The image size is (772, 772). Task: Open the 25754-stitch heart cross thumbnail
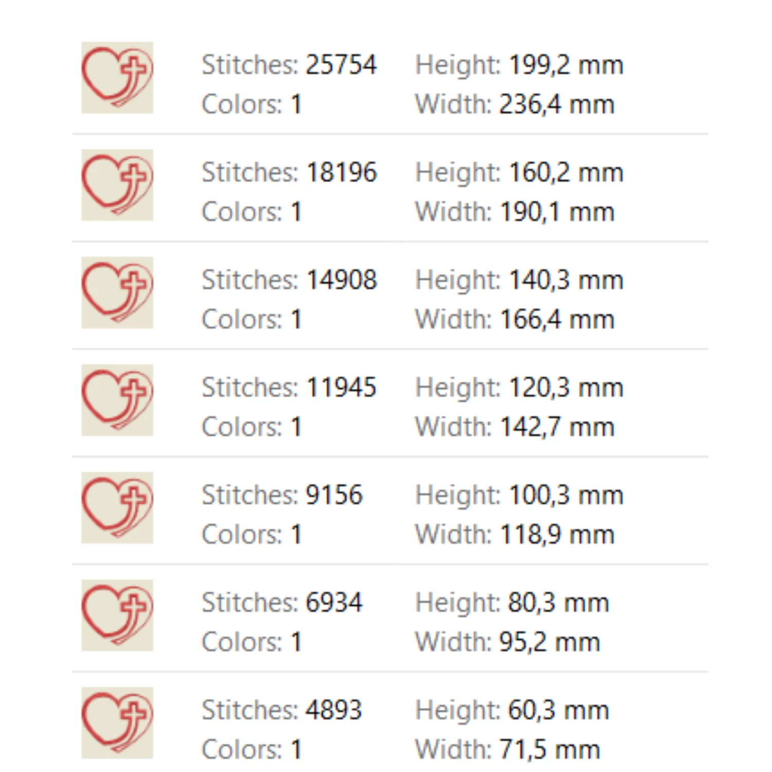(117, 77)
